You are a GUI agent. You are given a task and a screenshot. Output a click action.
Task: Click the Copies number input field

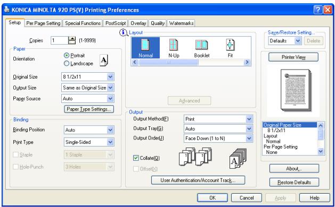click(x=59, y=40)
